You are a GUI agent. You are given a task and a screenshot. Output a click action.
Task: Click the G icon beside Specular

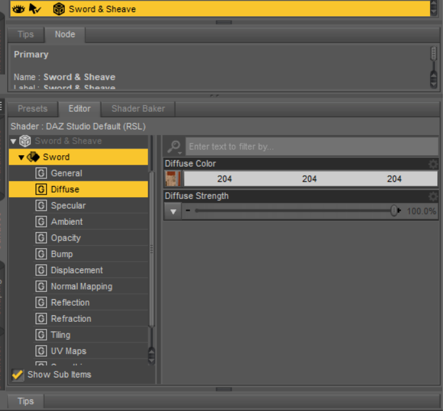tap(41, 205)
